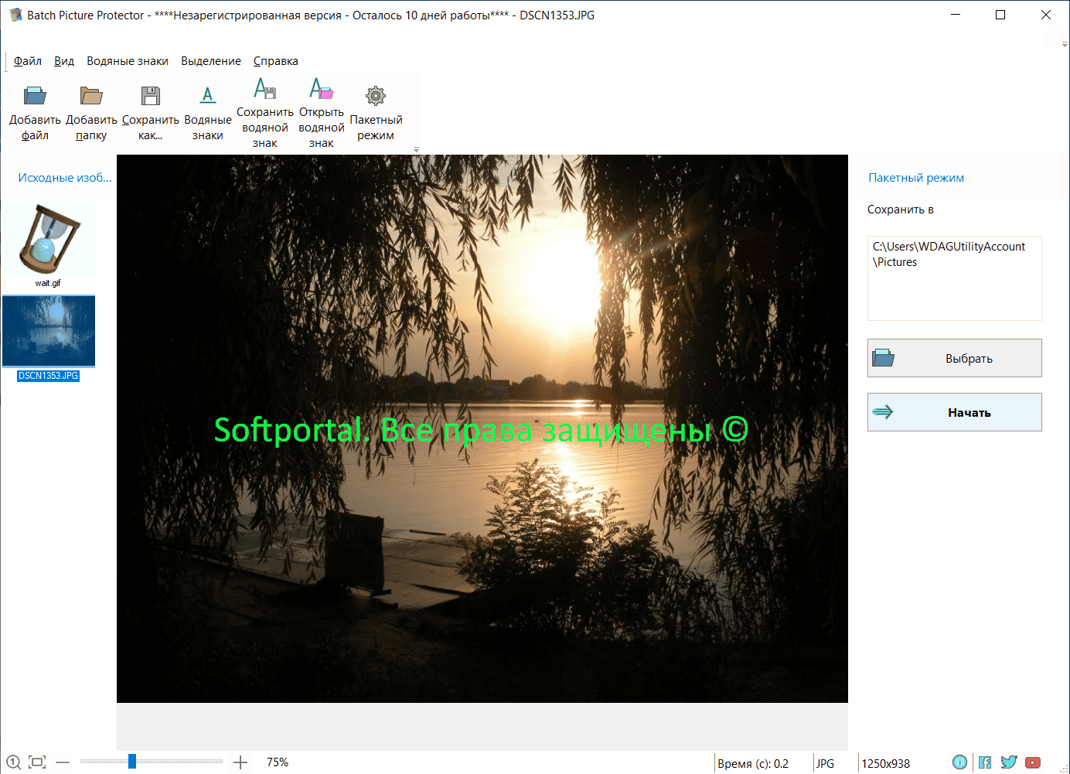Screen dimensions: 1070x774
Task: Open the Файл menu
Action: (28, 61)
